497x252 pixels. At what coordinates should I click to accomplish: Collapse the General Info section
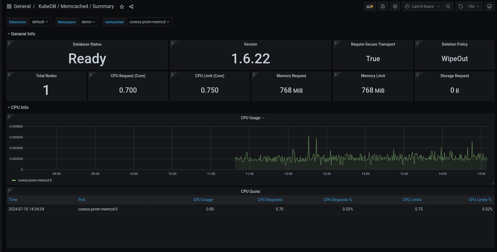[x=21, y=33]
